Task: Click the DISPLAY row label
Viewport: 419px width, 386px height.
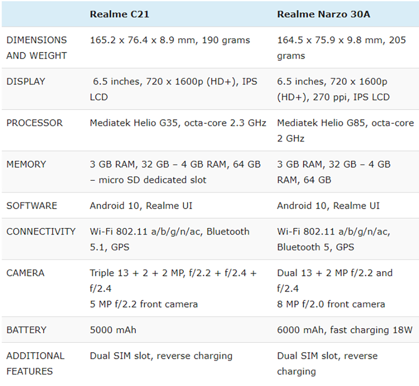Action: pos(26,81)
